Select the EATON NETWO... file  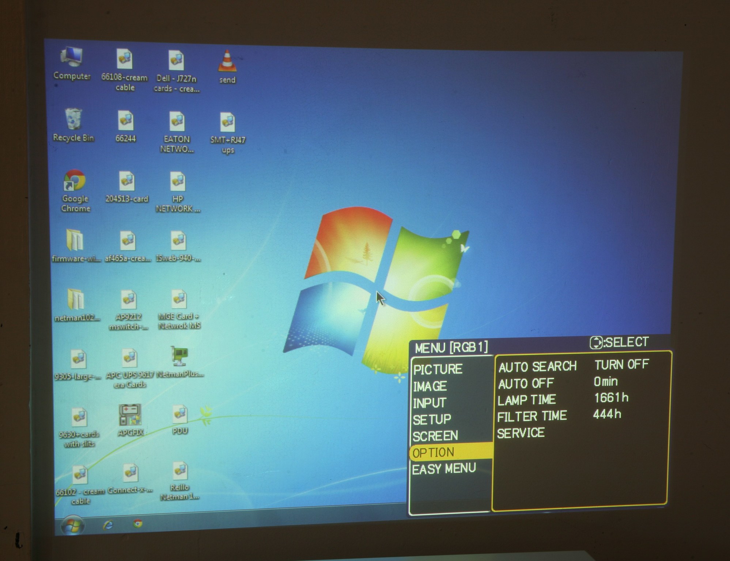click(x=177, y=132)
